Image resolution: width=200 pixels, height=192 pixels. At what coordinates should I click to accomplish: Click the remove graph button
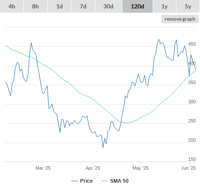[180, 19]
